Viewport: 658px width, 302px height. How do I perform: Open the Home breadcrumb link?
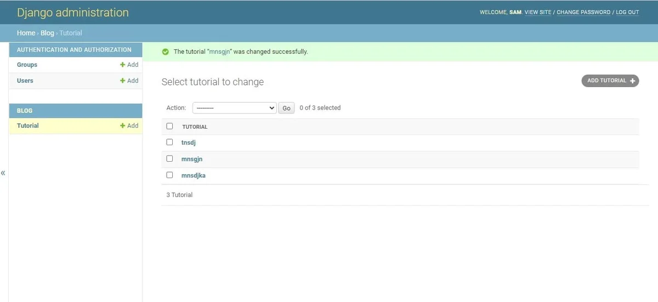point(26,33)
